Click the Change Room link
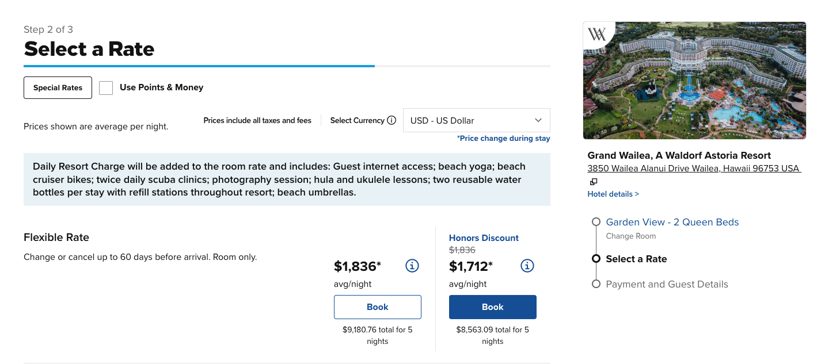The image size is (821, 364). (631, 236)
